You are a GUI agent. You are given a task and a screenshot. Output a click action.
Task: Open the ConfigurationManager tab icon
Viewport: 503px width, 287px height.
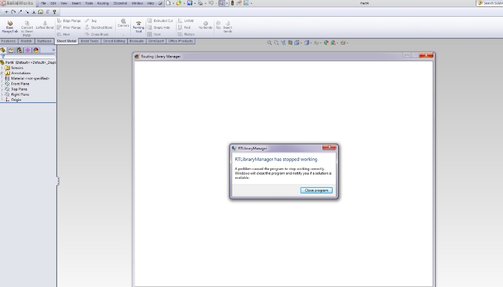coord(19,50)
